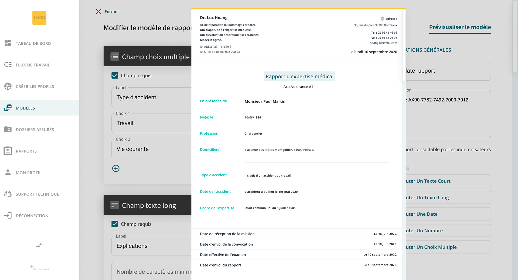Click Rapport d'expertise médical title

tap(299, 76)
